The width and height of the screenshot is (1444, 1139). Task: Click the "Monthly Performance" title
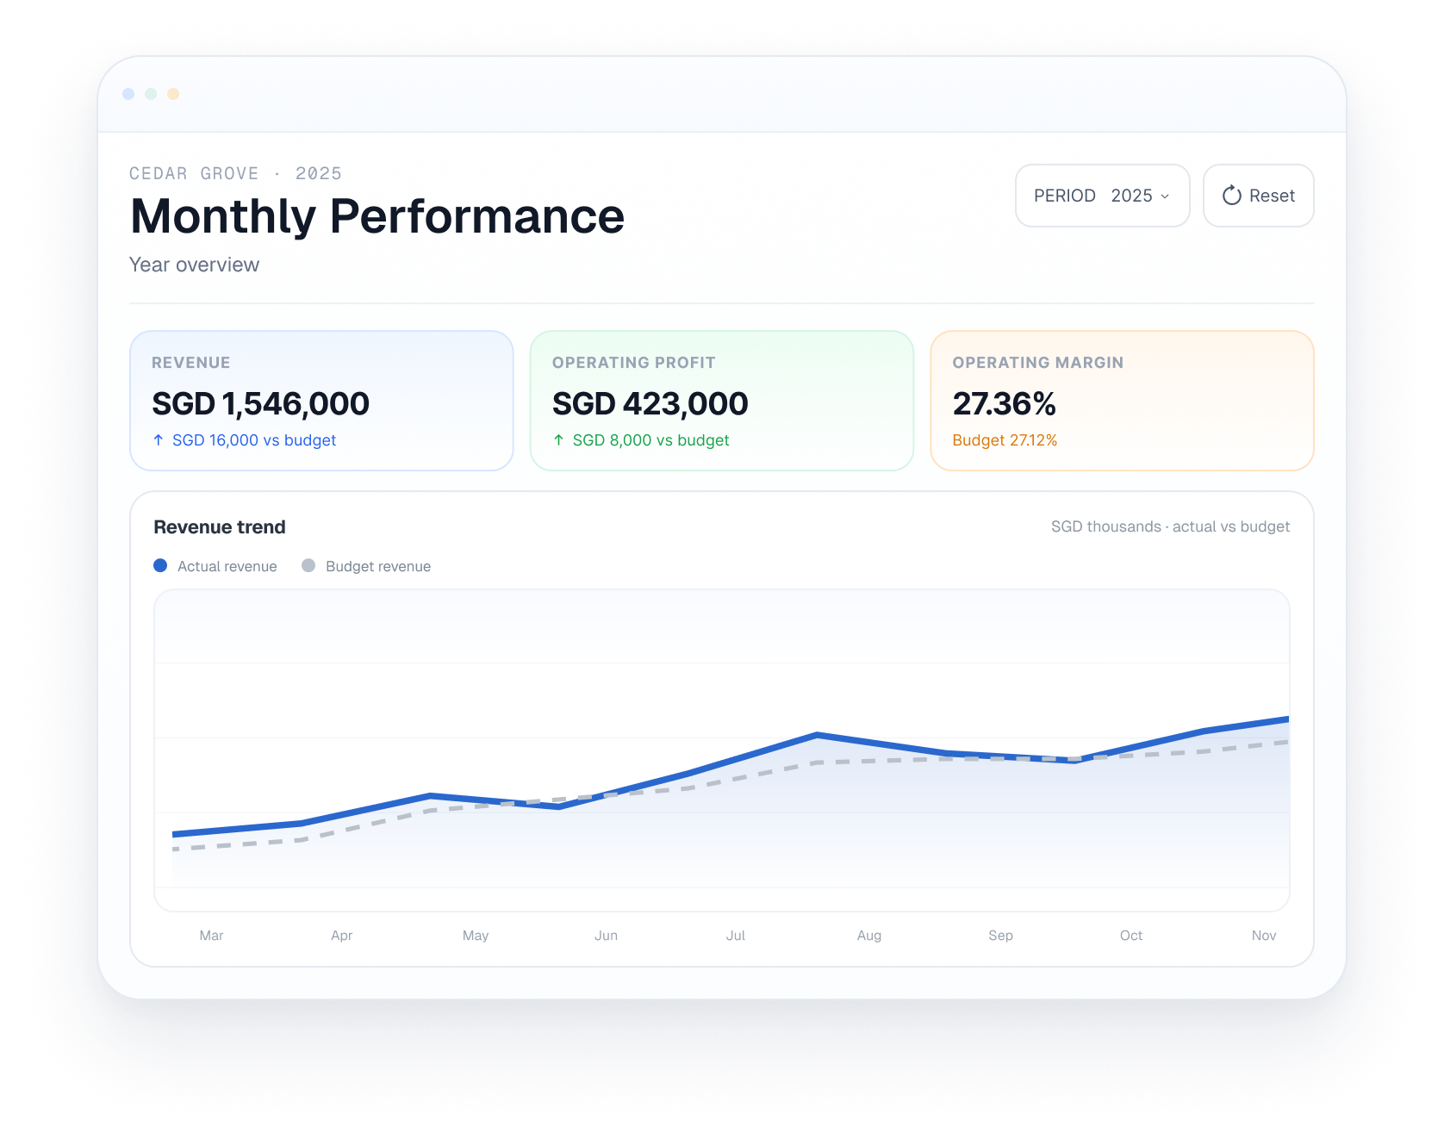pyautogui.click(x=377, y=216)
